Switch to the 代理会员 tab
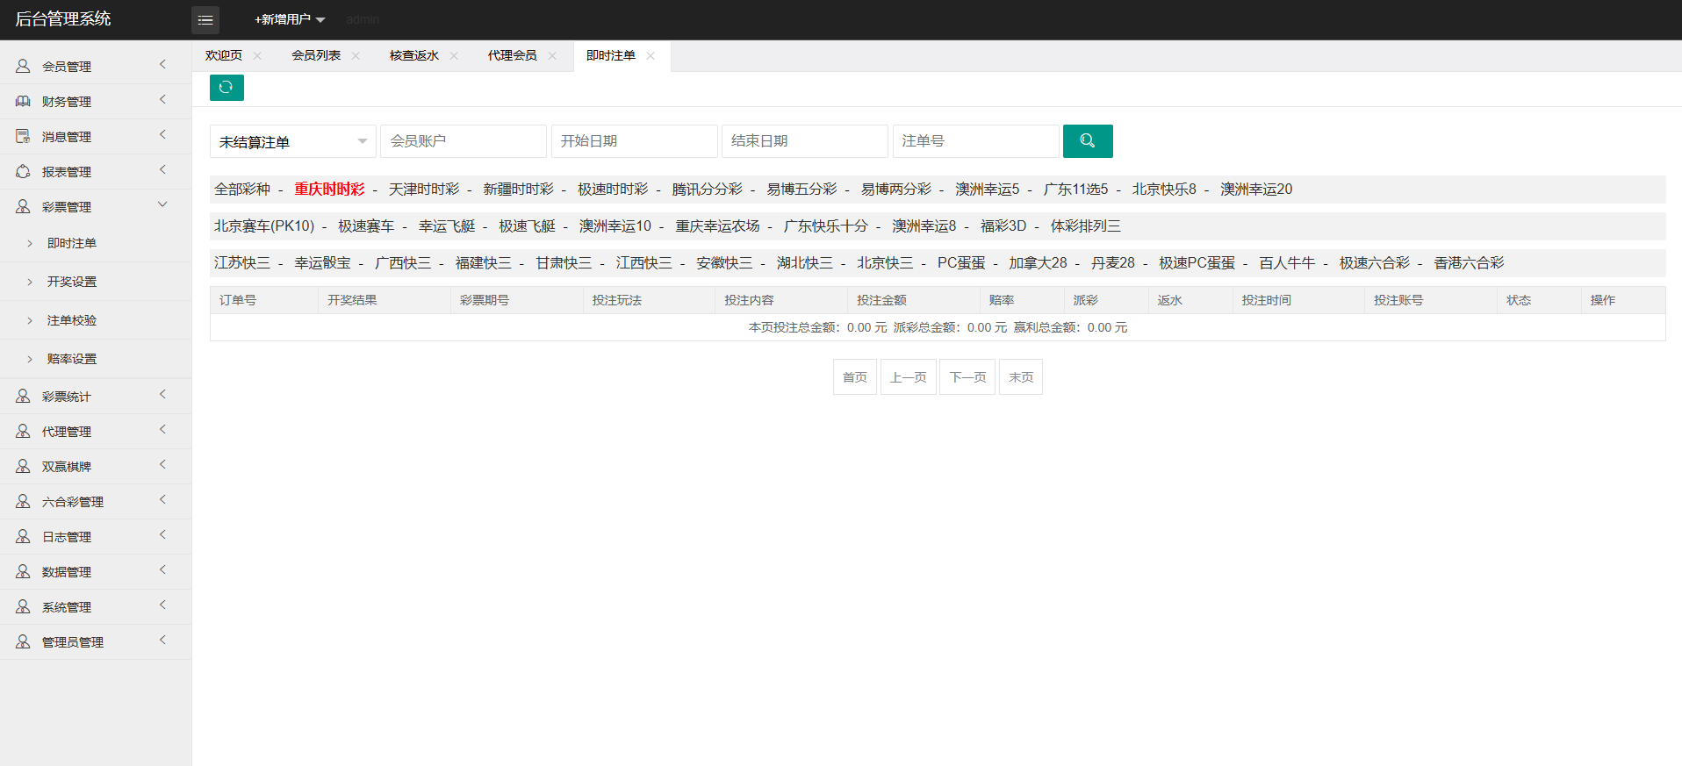Image resolution: width=1682 pixels, height=766 pixels. click(513, 55)
